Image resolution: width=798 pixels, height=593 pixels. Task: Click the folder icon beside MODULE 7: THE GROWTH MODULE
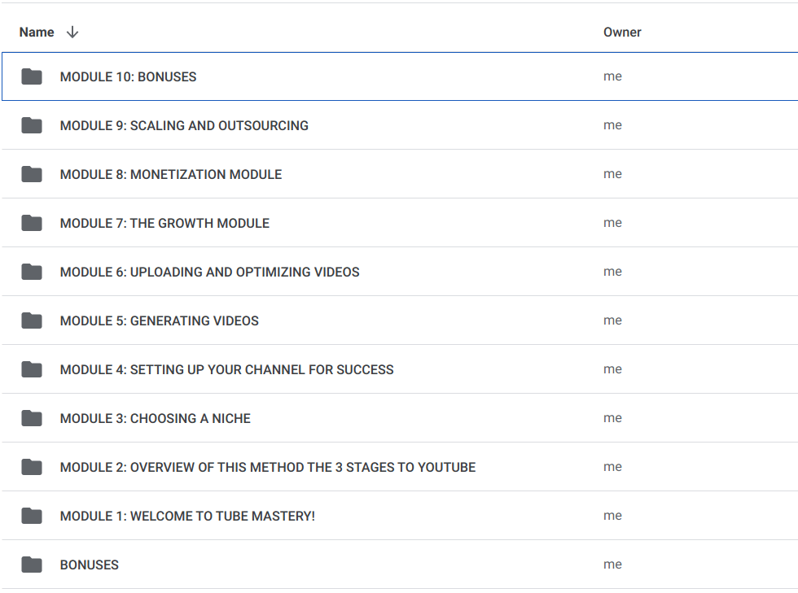click(x=31, y=223)
